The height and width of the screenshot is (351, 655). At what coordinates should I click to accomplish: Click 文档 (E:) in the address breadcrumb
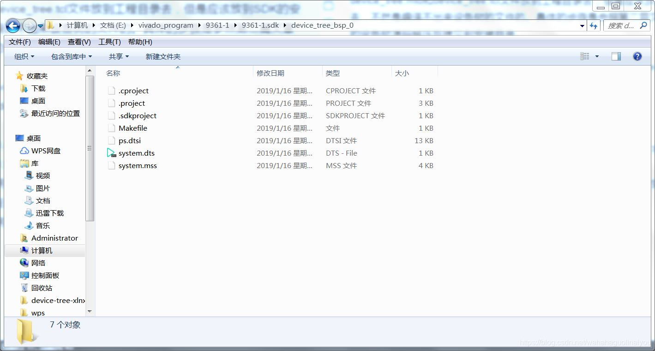point(113,25)
